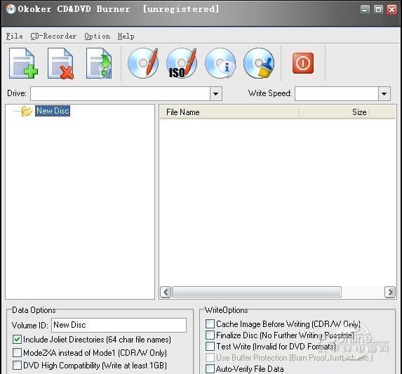402x374 pixels.
Task: Open the File menu
Action: click(x=14, y=36)
